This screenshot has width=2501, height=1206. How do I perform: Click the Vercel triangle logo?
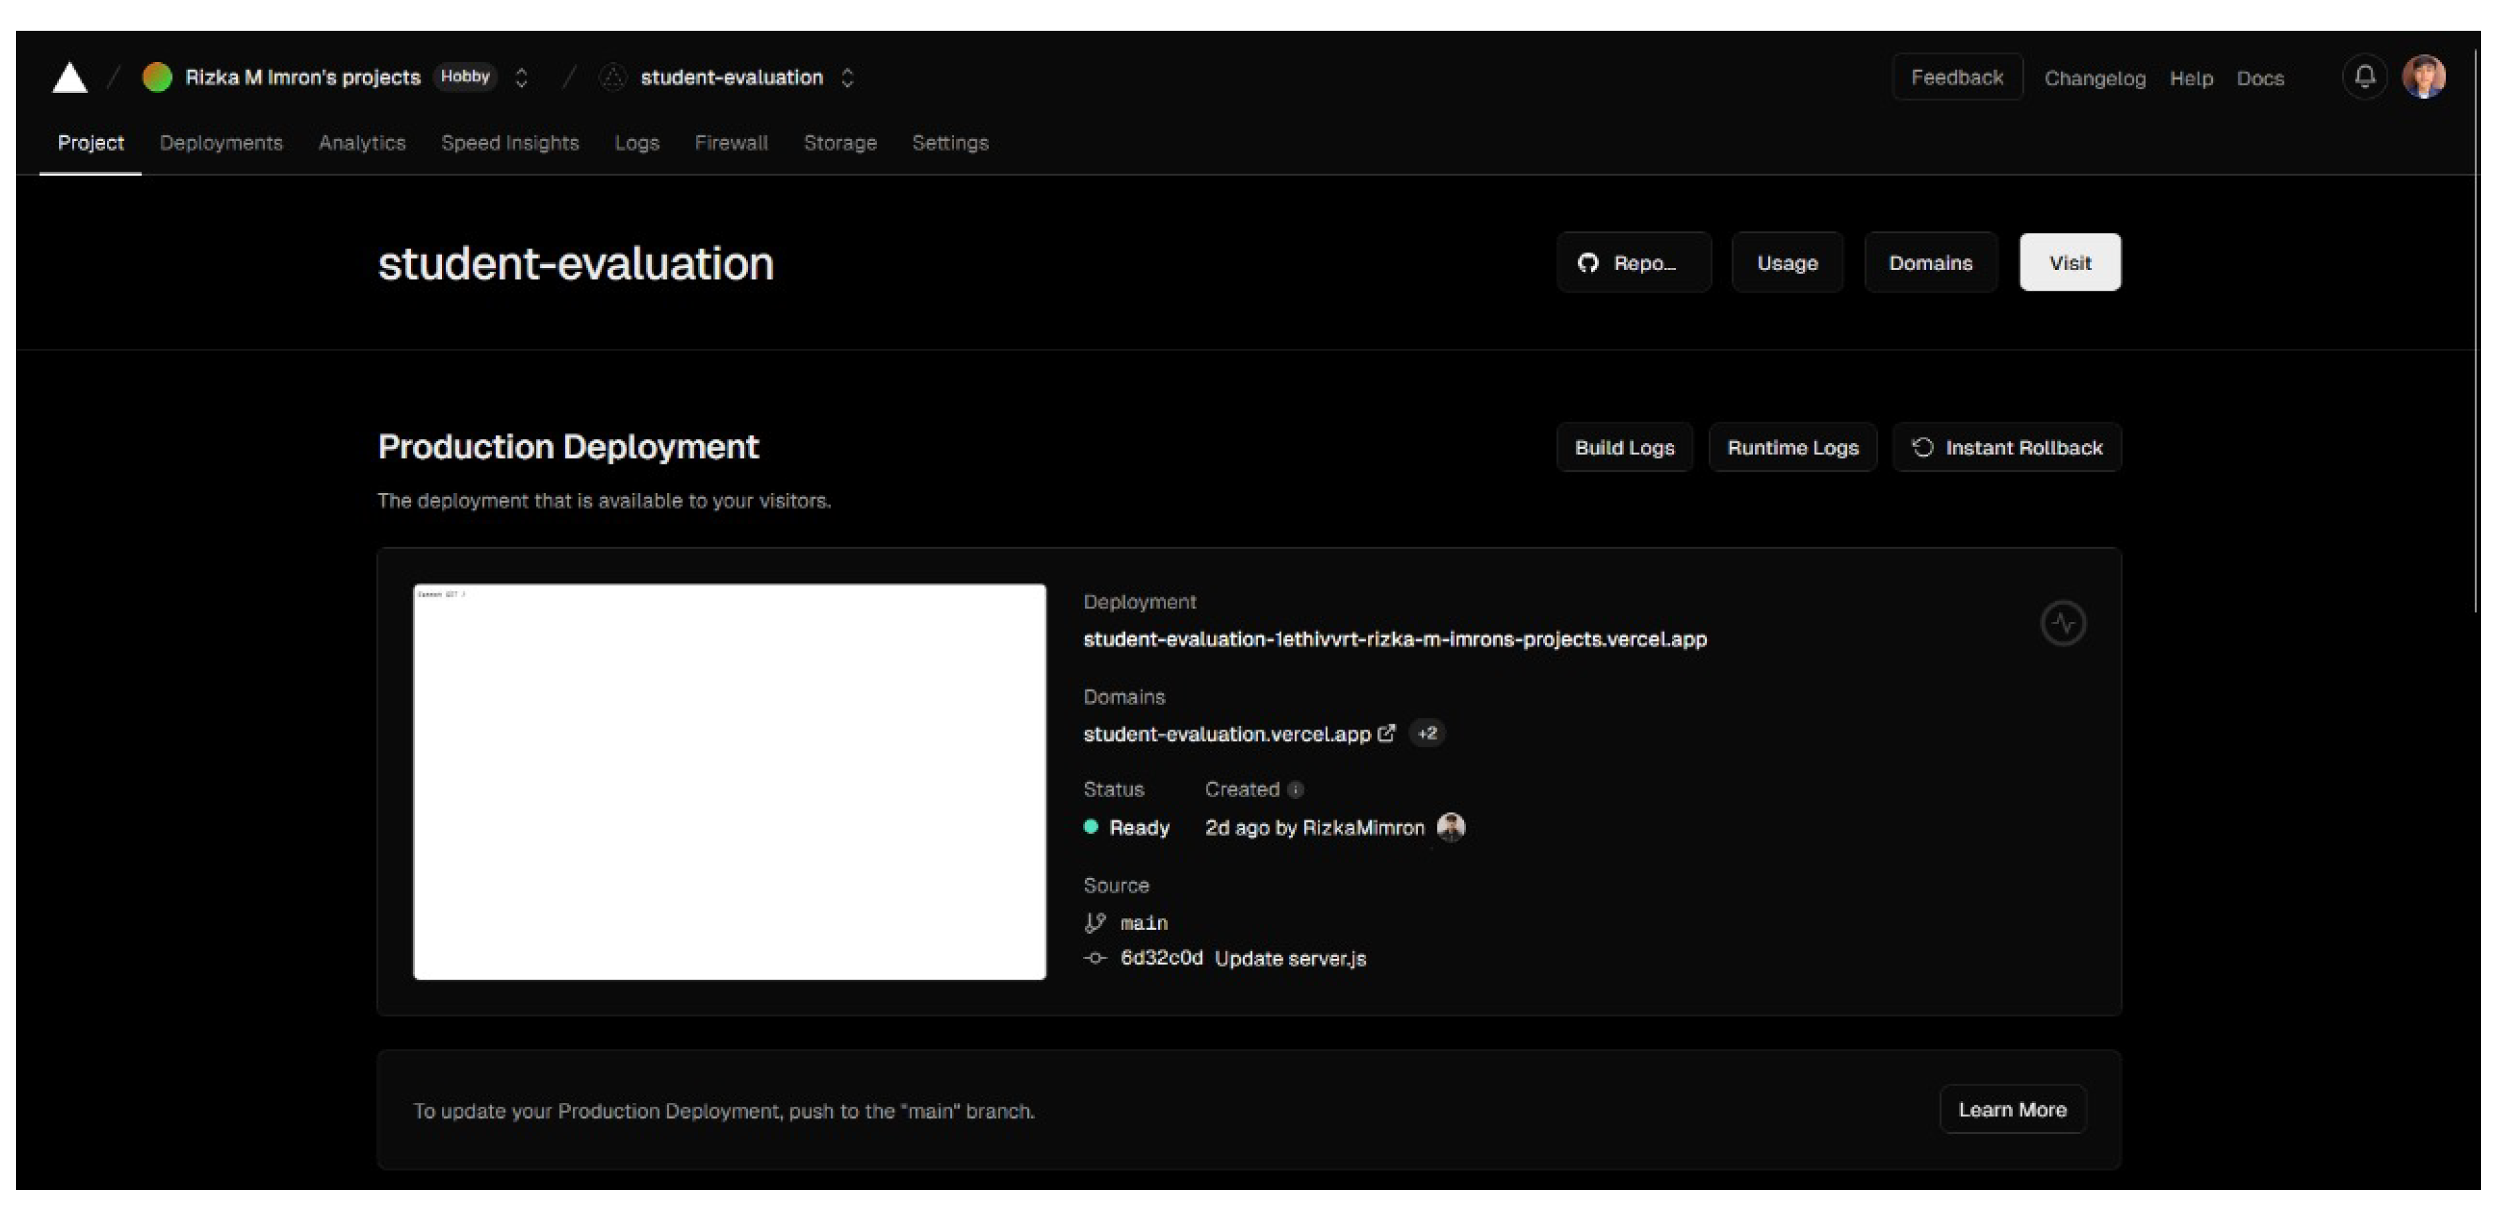(70, 78)
